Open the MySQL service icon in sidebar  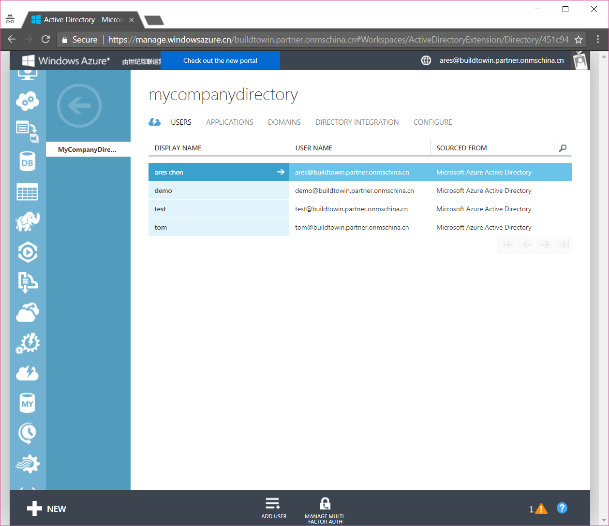click(28, 403)
